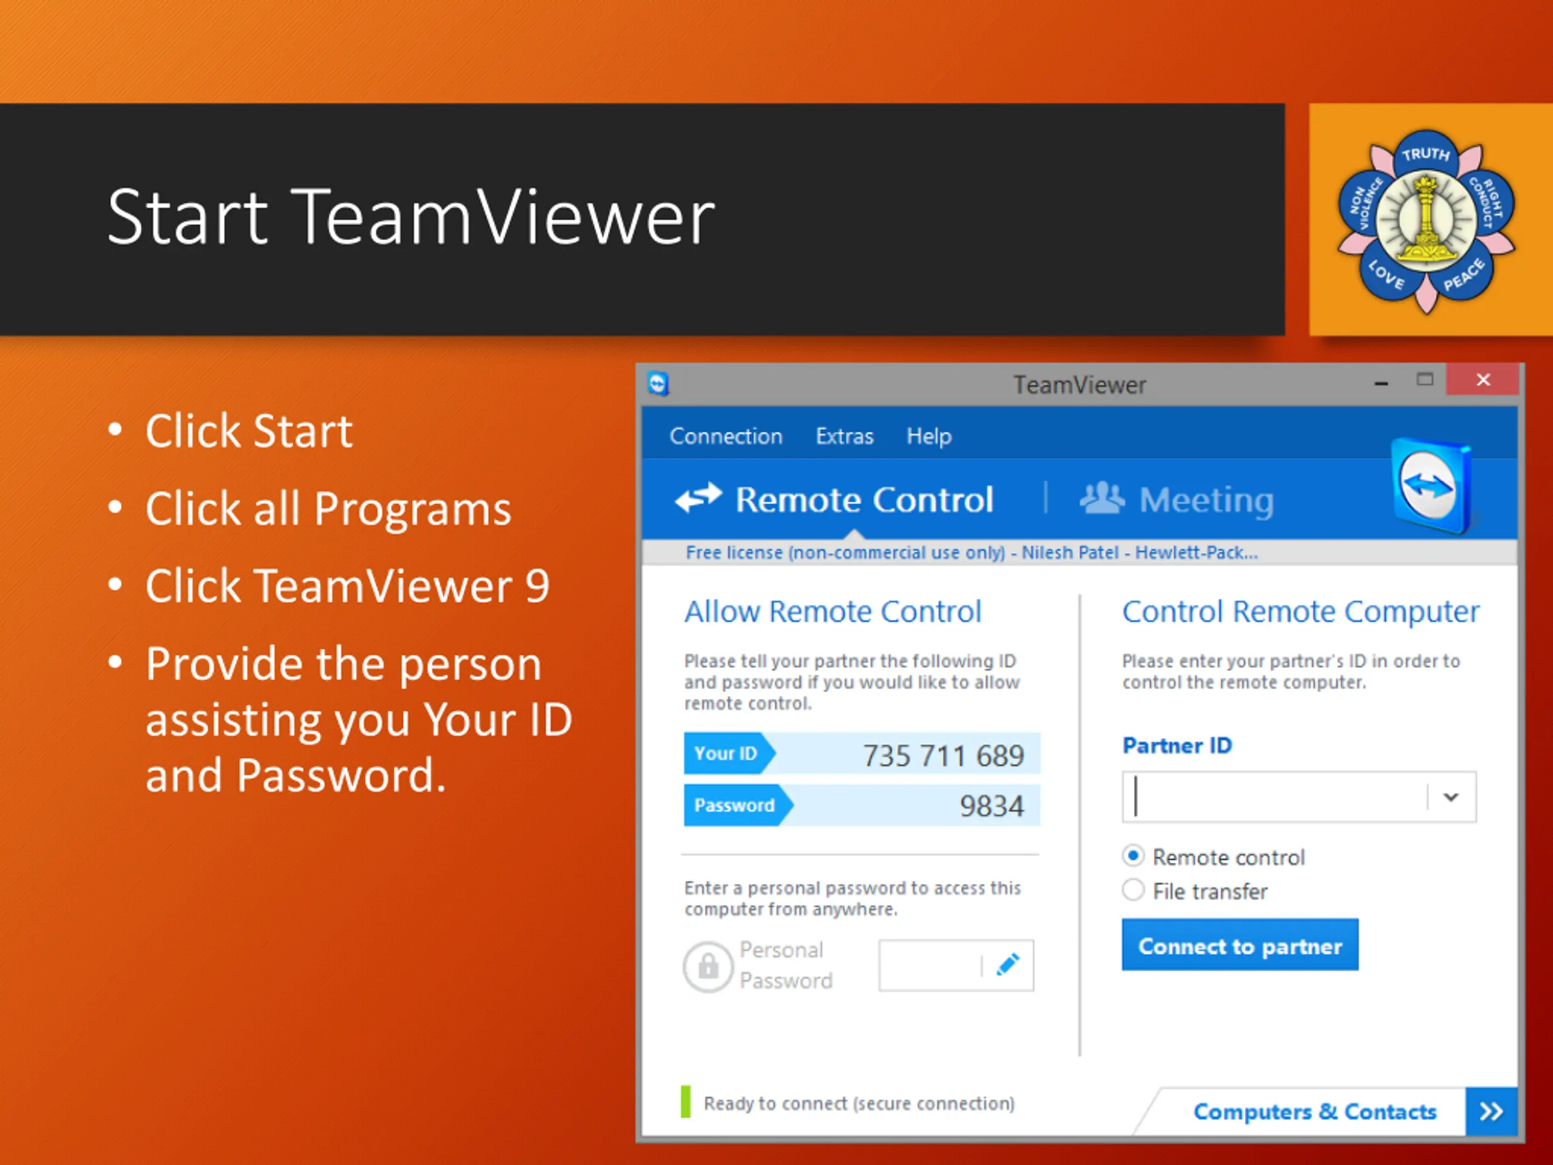Click the padlock icon beside Personal Password
1553x1165 pixels.
coord(708,966)
